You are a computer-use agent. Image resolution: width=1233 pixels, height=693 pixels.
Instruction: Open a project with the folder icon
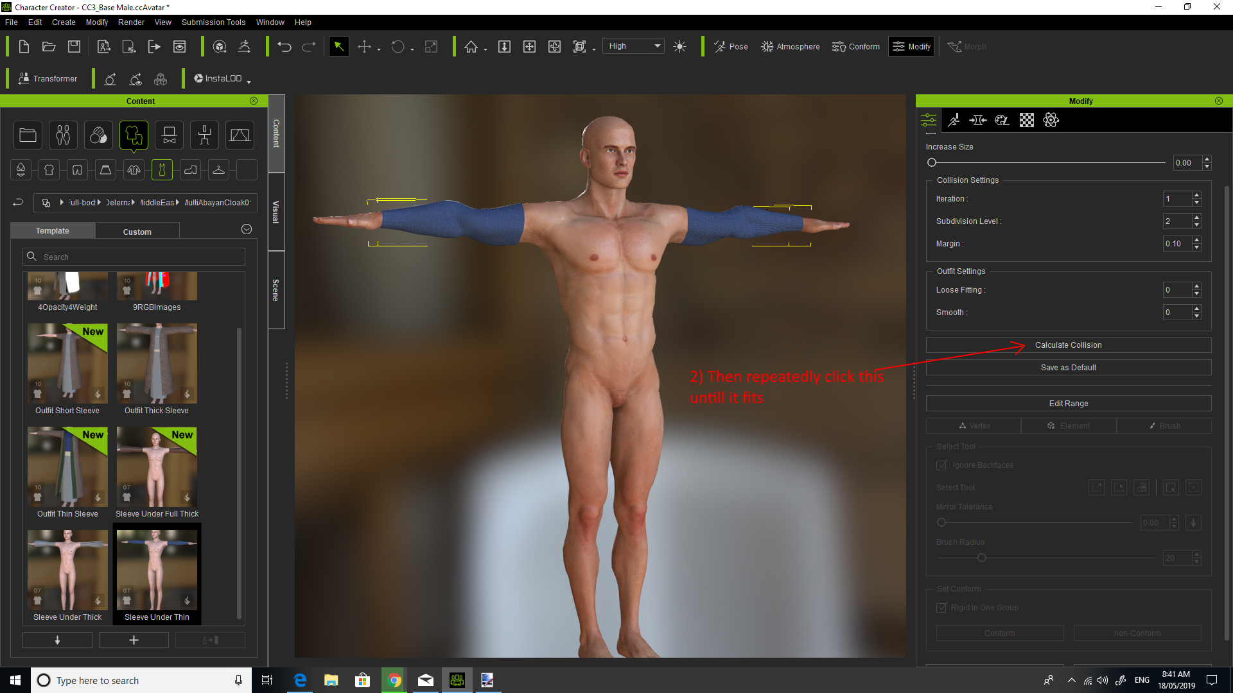click(x=49, y=47)
